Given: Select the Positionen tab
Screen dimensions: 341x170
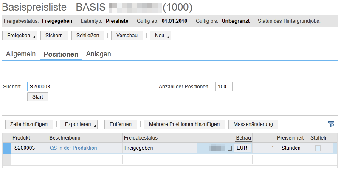Looking at the screenshot, I should tap(61, 54).
